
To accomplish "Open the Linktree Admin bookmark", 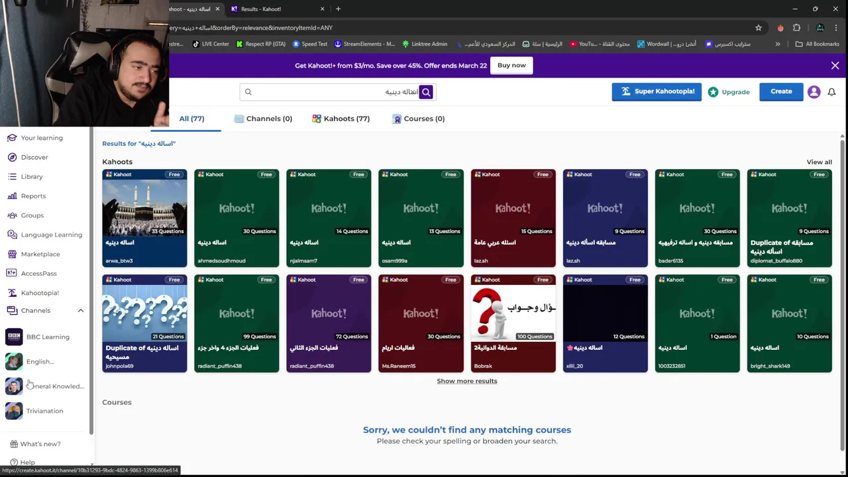I will pyautogui.click(x=424, y=44).
